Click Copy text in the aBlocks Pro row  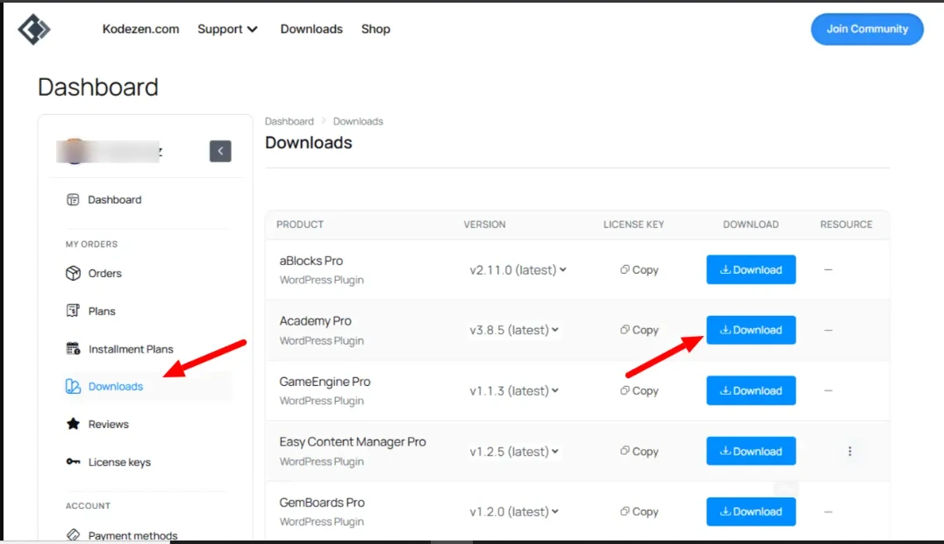tap(646, 270)
